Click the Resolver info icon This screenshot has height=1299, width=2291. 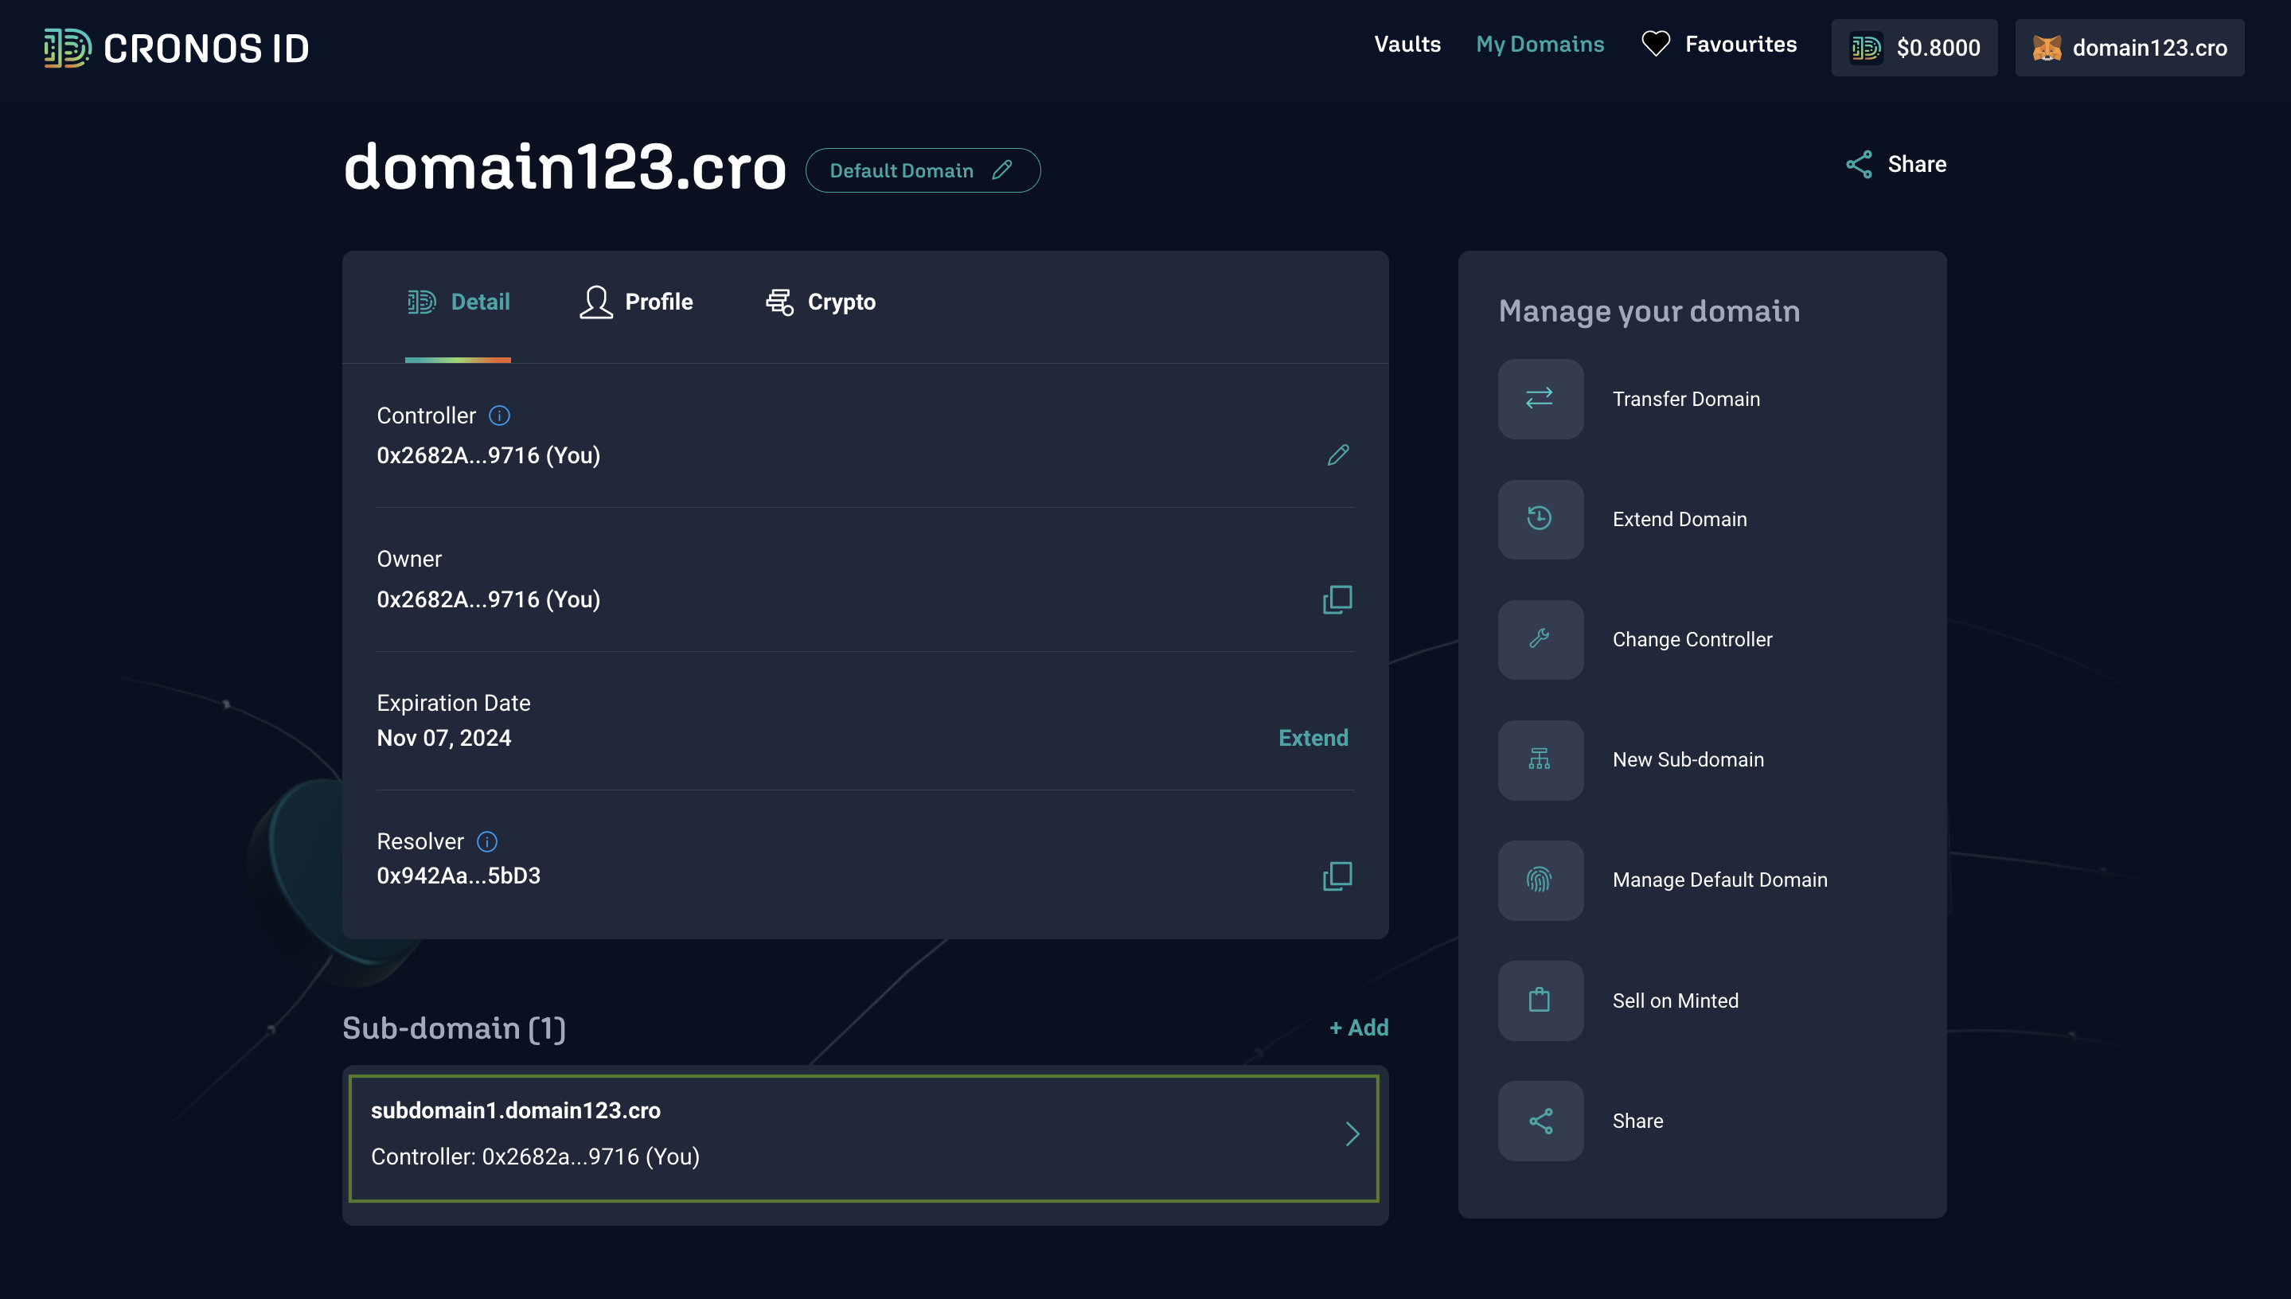(x=487, y=841)
